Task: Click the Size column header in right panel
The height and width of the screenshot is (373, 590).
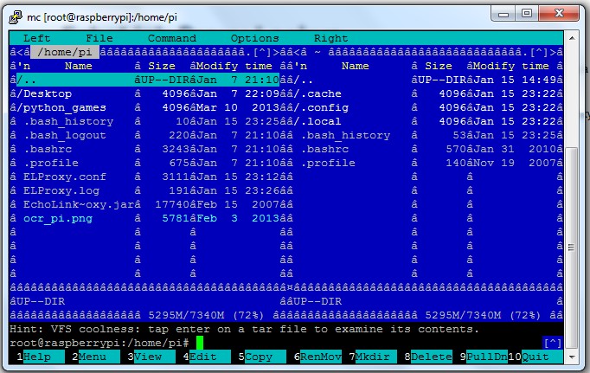Action: click(439, 66)
